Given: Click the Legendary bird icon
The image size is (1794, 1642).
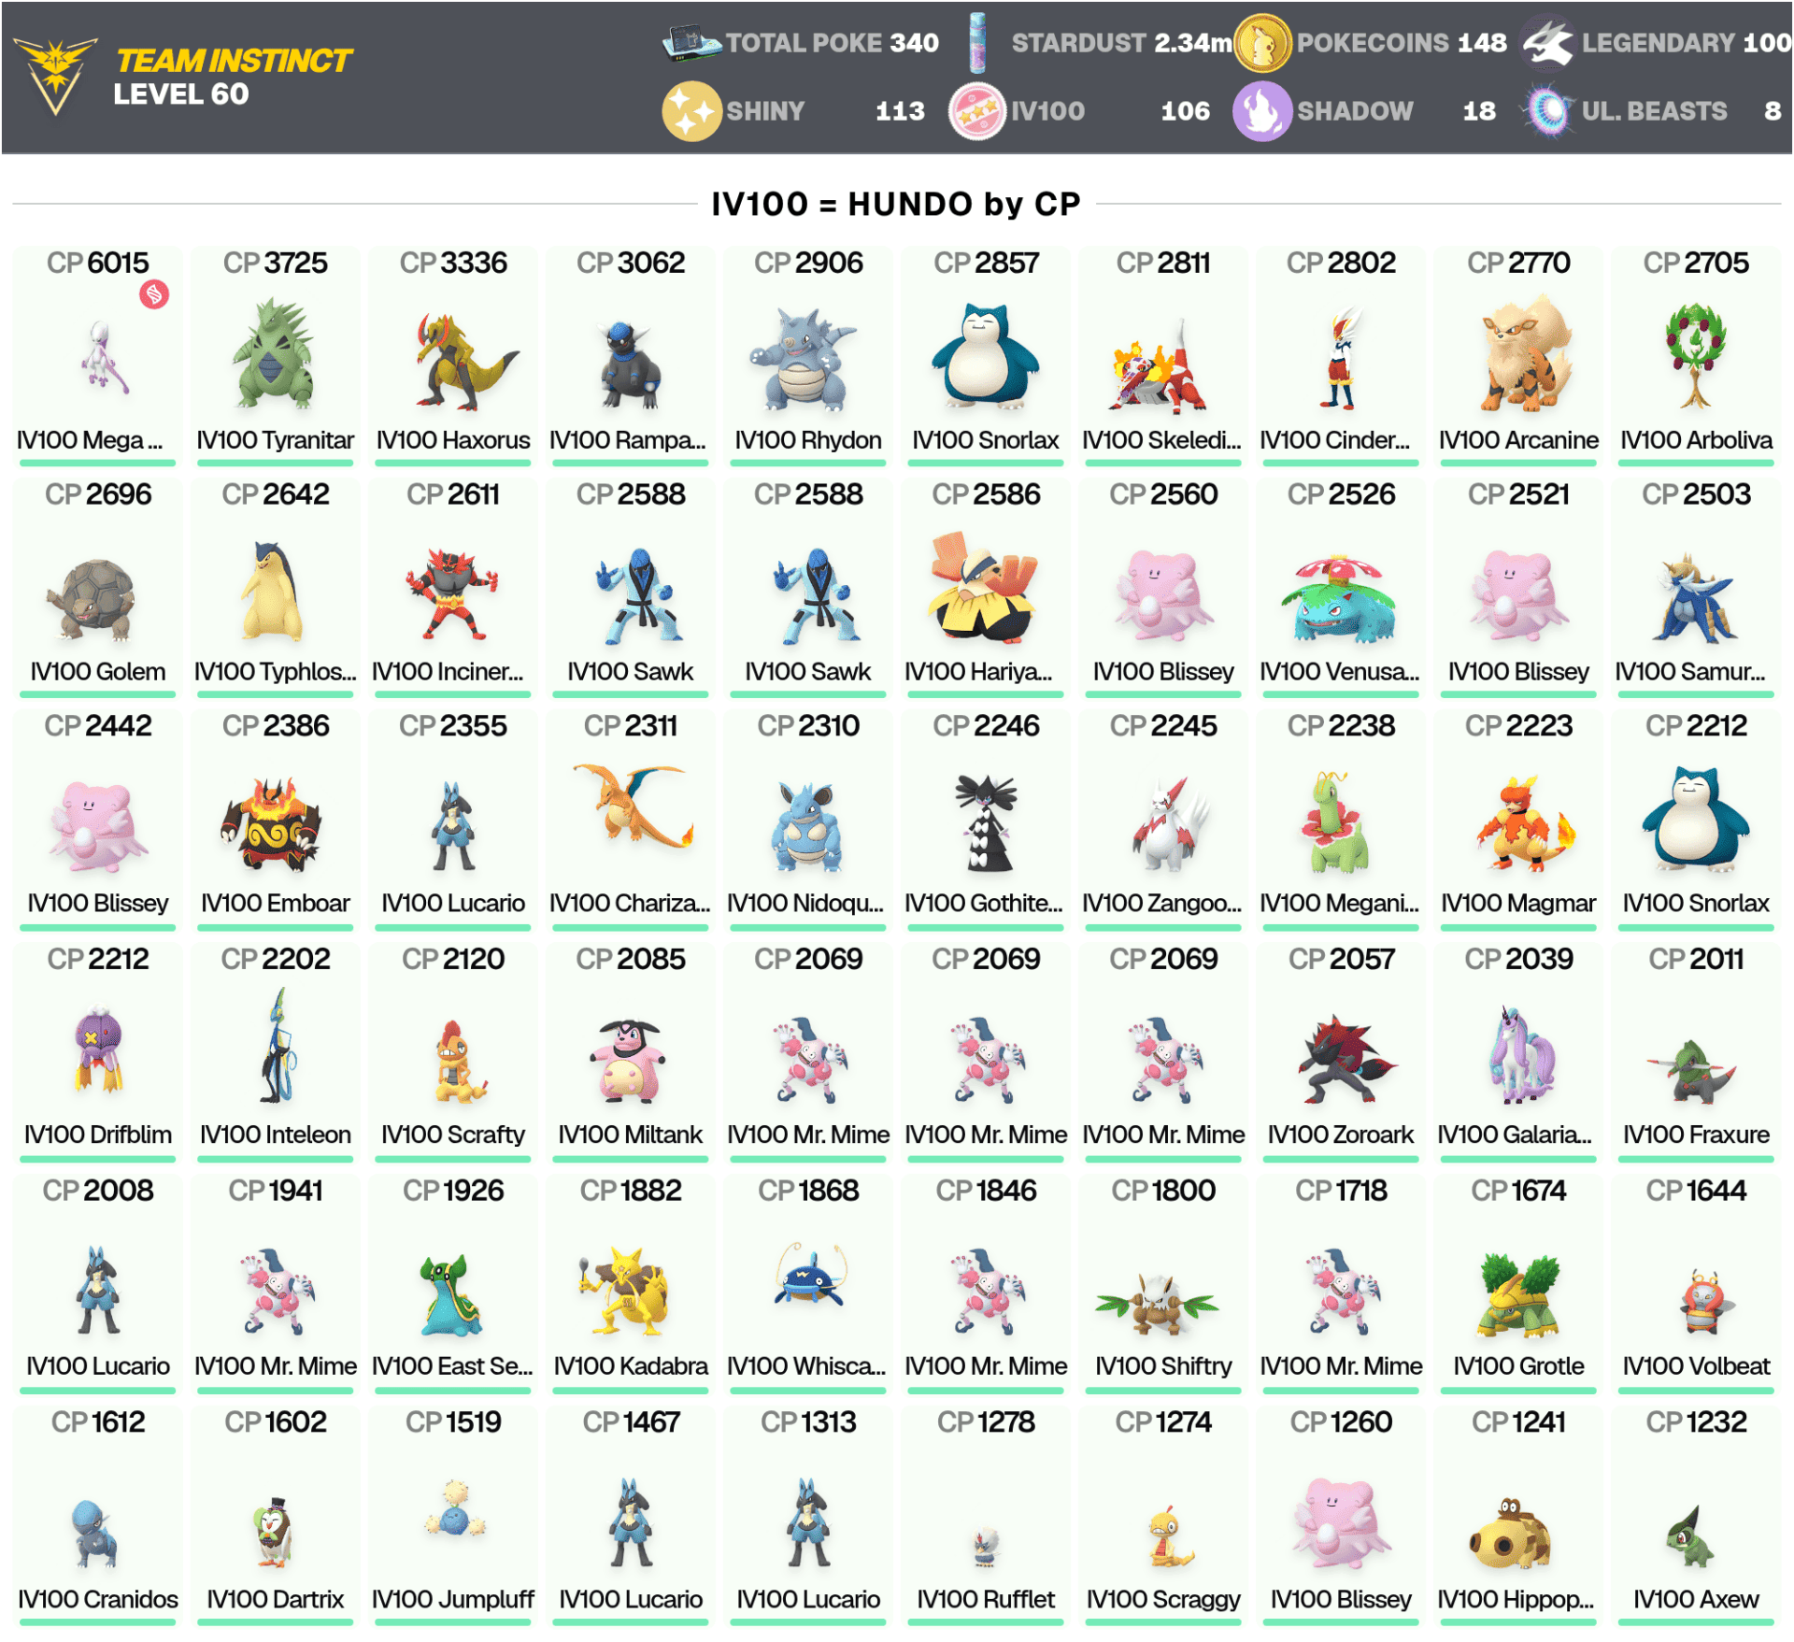Looking at the screenshot, I should click(1548, 43).
